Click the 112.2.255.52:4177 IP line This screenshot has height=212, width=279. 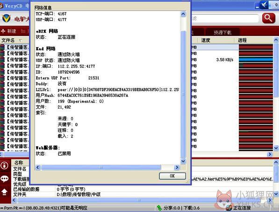(65, 66)
